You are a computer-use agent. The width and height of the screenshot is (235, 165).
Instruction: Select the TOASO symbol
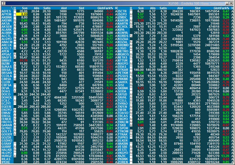point(123,113)
